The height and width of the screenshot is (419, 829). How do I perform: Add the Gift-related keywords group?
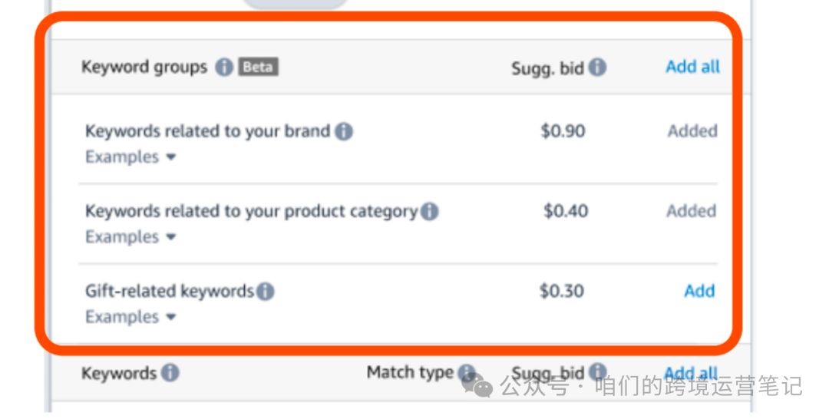tap(699, 291)
